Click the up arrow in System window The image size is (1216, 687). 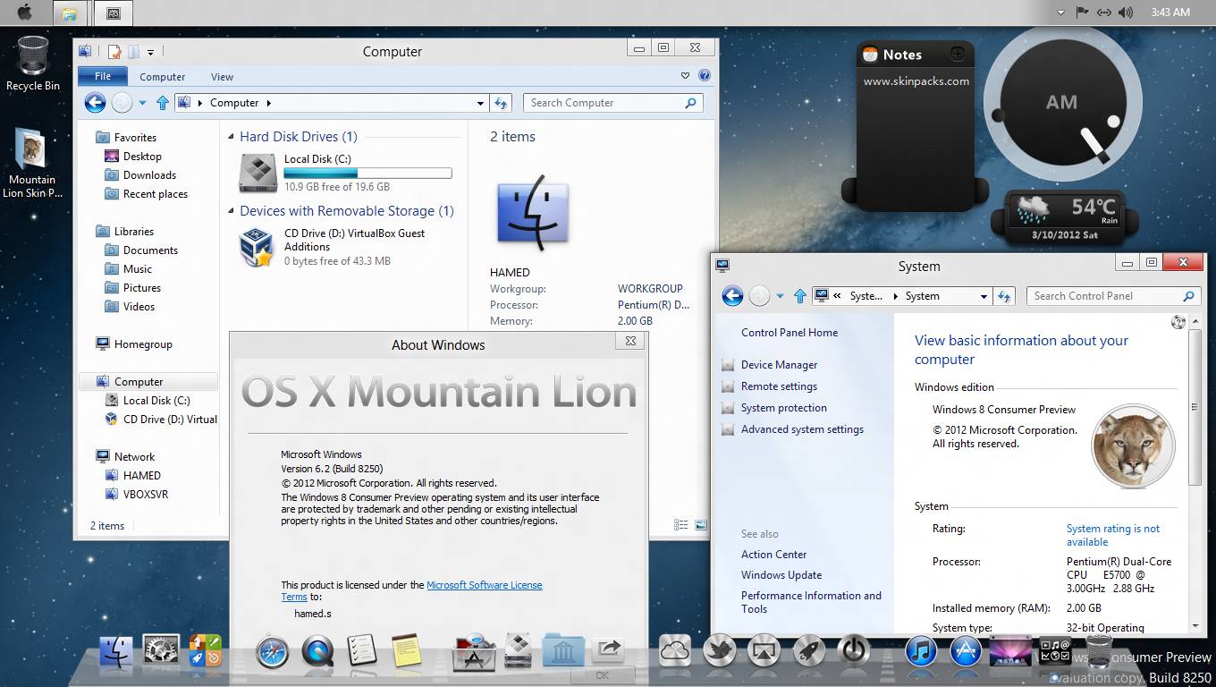tap(800, 296)
